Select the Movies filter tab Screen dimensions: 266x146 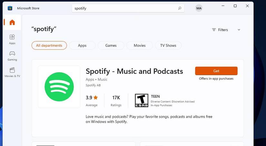point(140,45)
